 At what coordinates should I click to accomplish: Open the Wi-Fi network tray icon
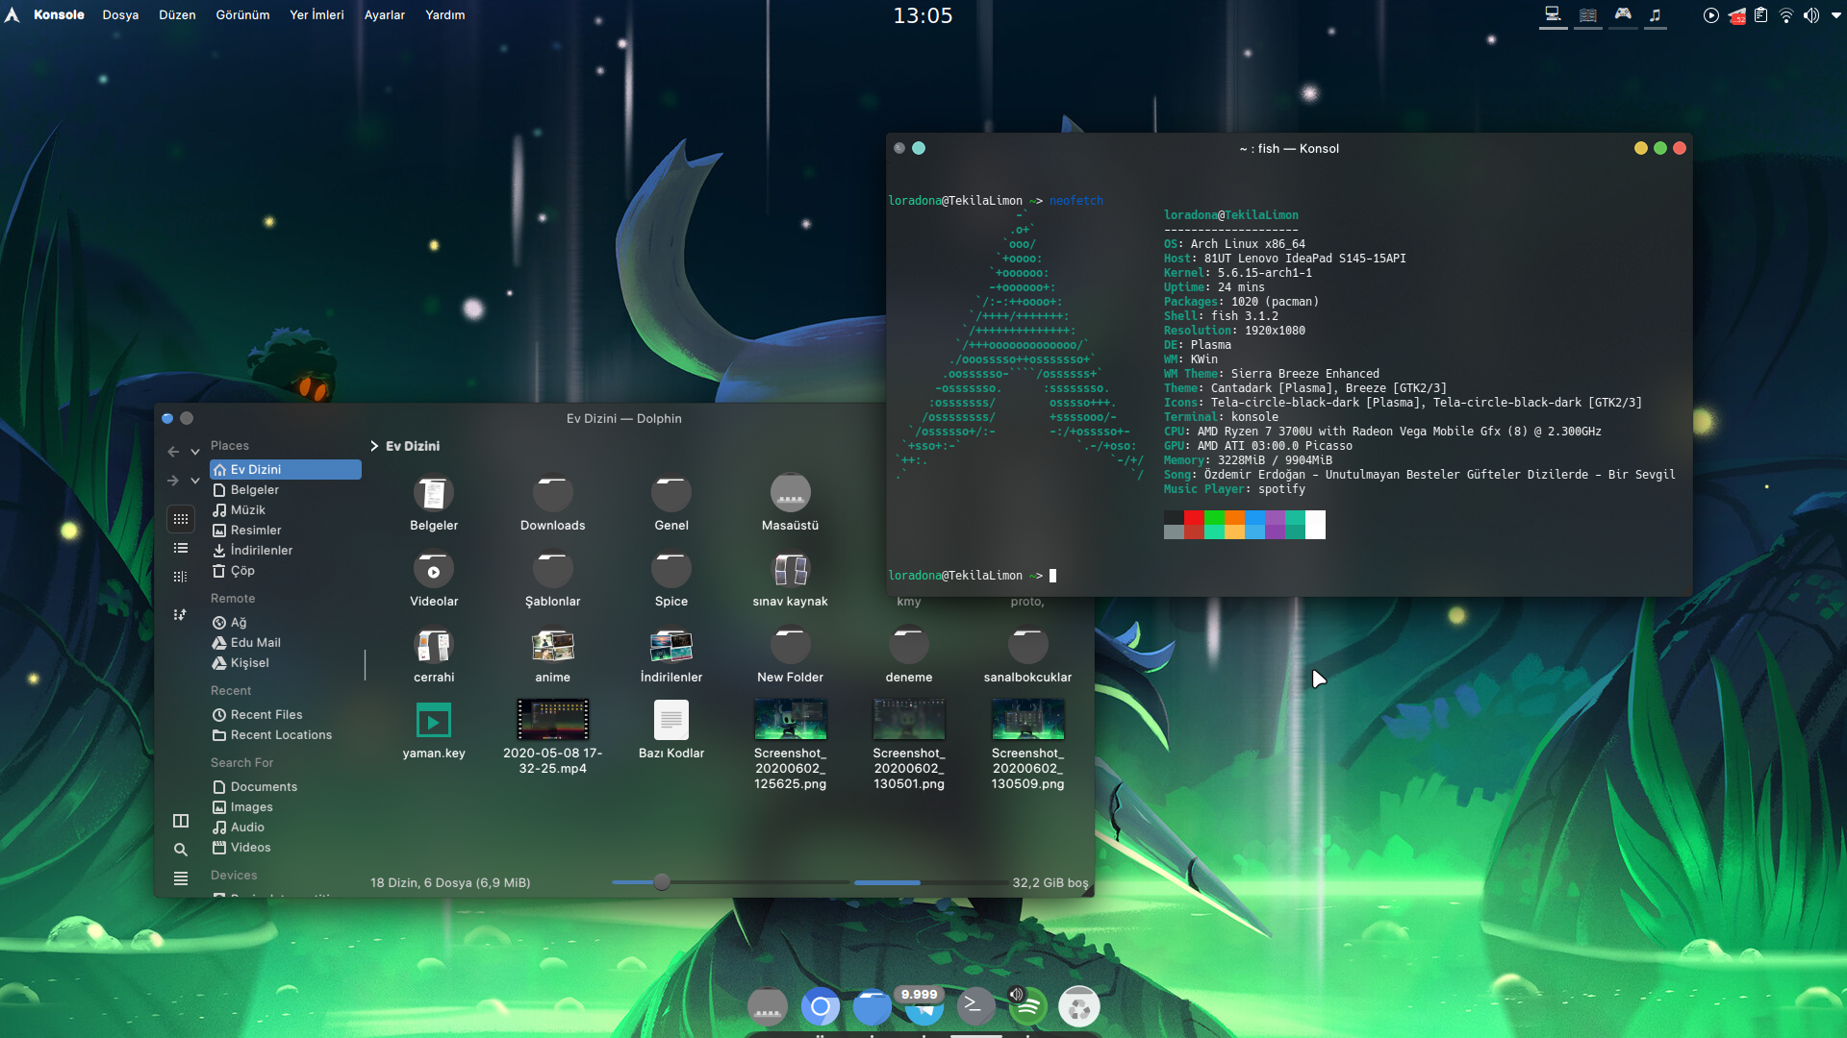(1785, 15)
